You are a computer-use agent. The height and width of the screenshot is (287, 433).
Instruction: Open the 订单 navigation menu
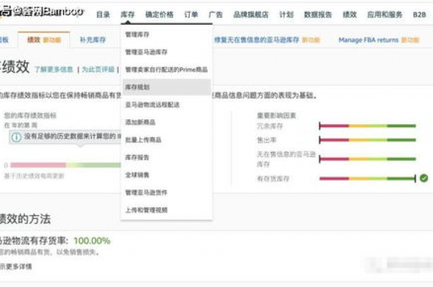191,14
